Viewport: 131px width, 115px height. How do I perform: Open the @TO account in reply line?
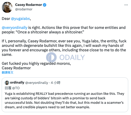pos(16,88)
